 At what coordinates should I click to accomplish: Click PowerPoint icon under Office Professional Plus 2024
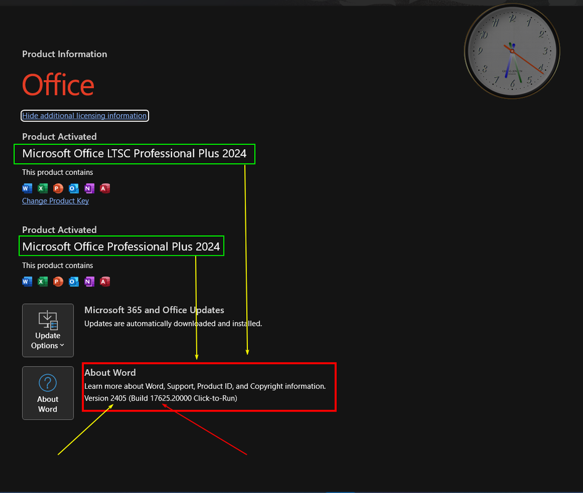click(58, 282)
